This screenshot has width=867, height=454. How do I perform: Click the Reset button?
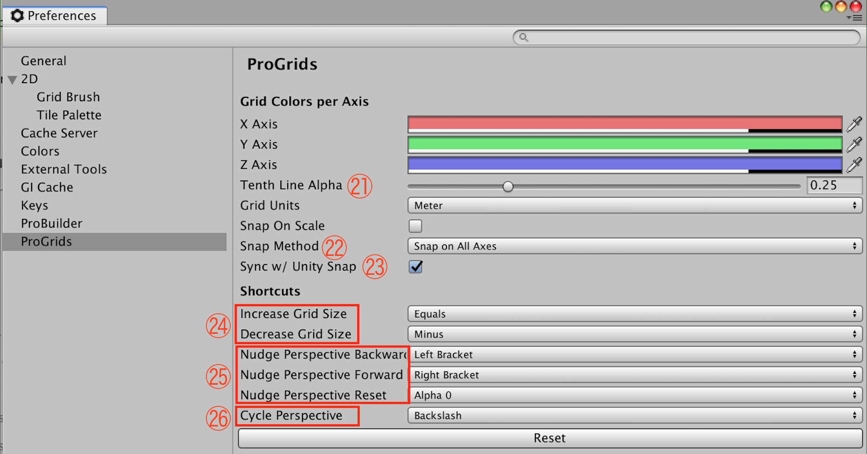[550, 438]
